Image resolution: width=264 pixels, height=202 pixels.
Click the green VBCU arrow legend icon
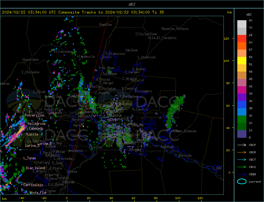pyautogui.click(x=242, y=167)
